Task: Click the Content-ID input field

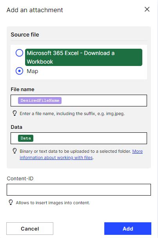Action: click(79, 190)
